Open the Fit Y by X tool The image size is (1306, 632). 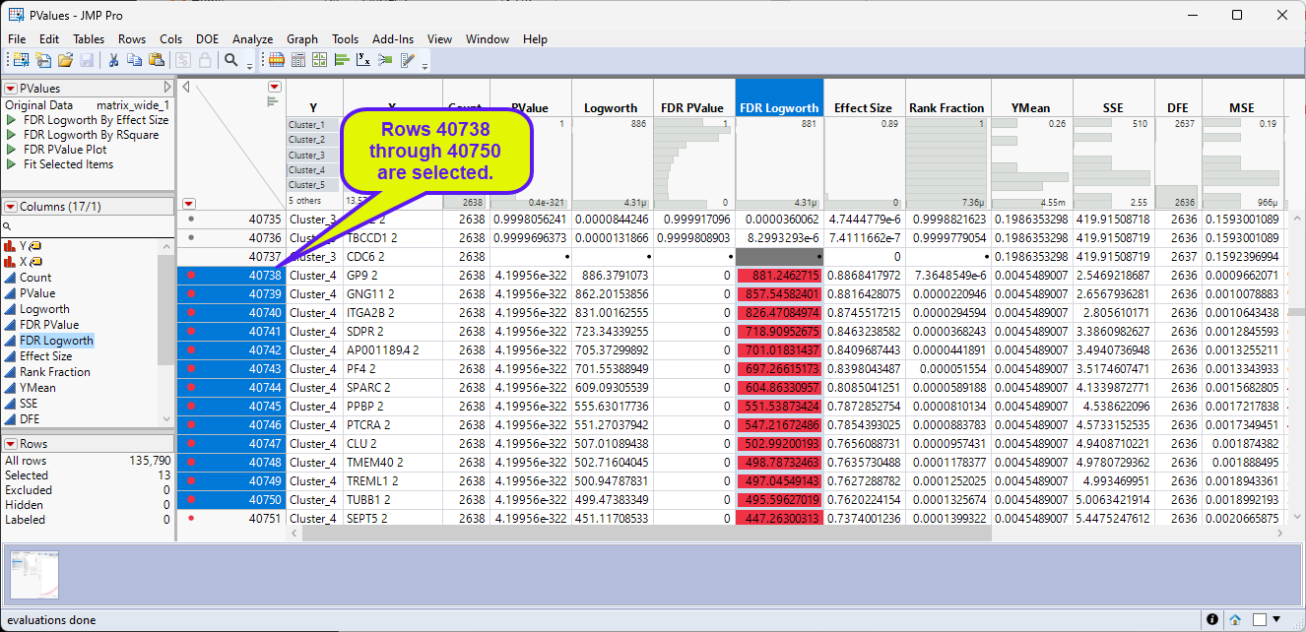[x=363, y=60]
